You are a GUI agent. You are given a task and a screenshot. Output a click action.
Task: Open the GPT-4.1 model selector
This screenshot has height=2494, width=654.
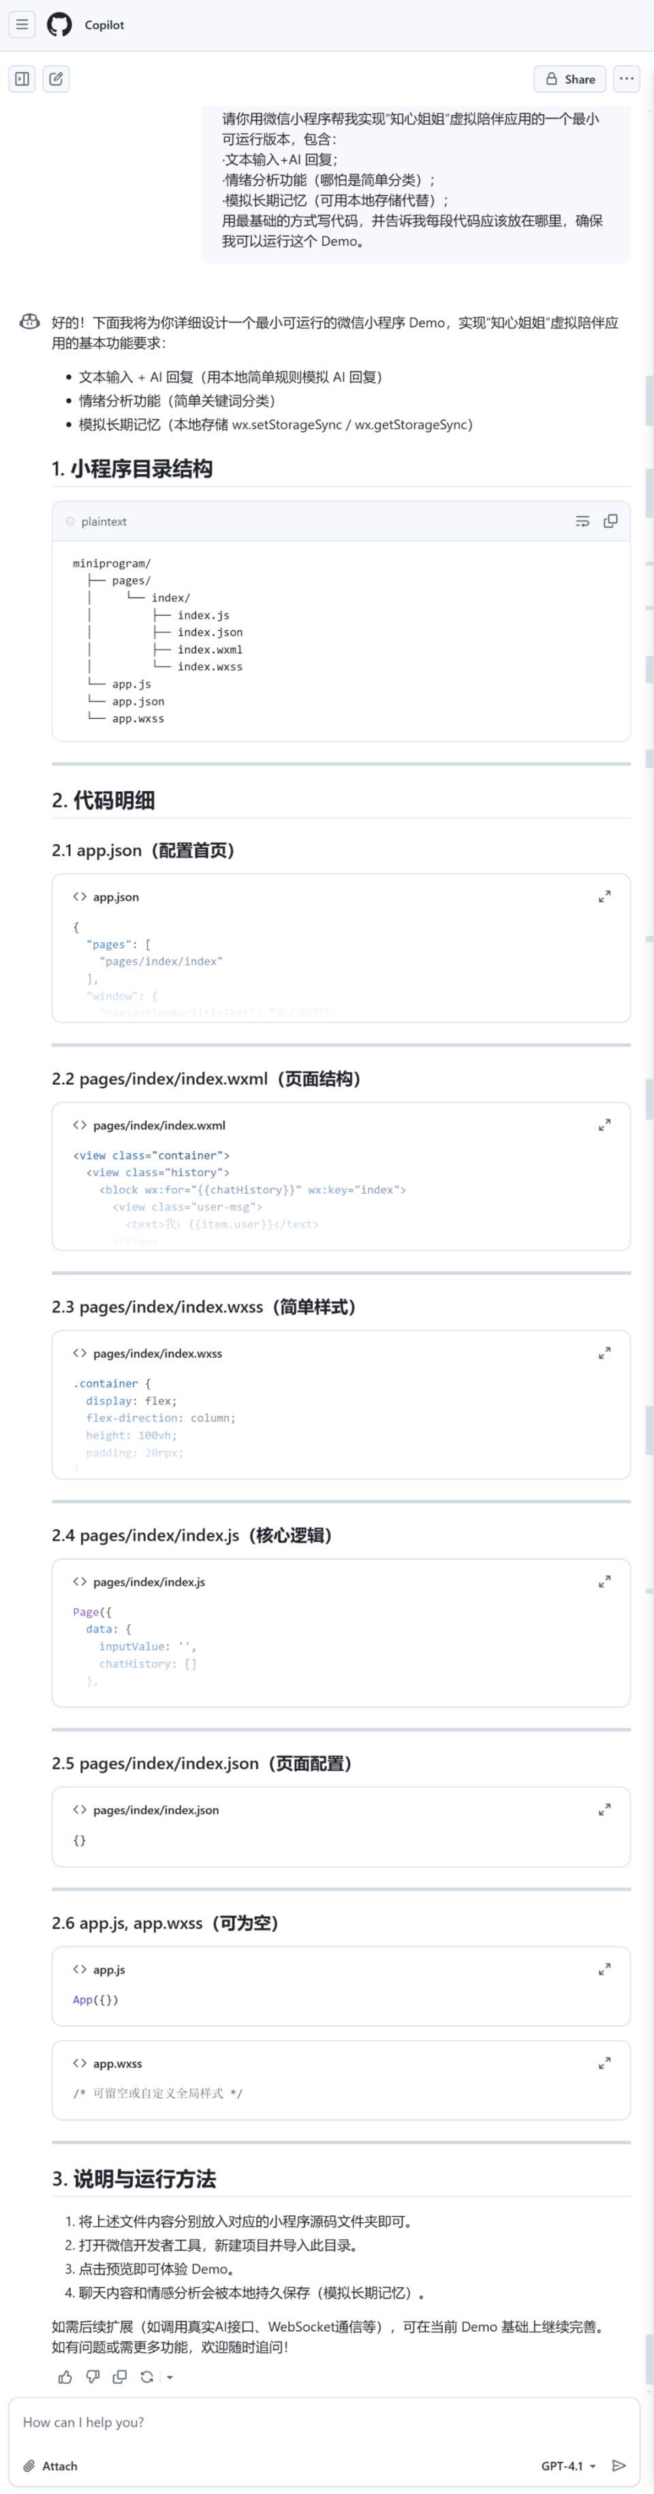click(x=568, y=2466)
